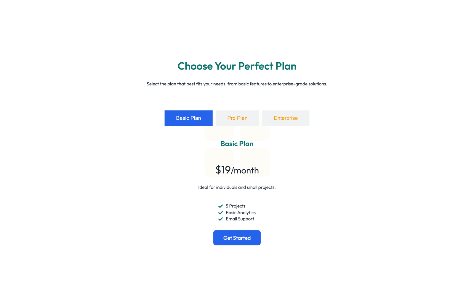Screen dimensions: 474x289
Task: Click the checkmark beside Email Support
Action: coord(220,219)
